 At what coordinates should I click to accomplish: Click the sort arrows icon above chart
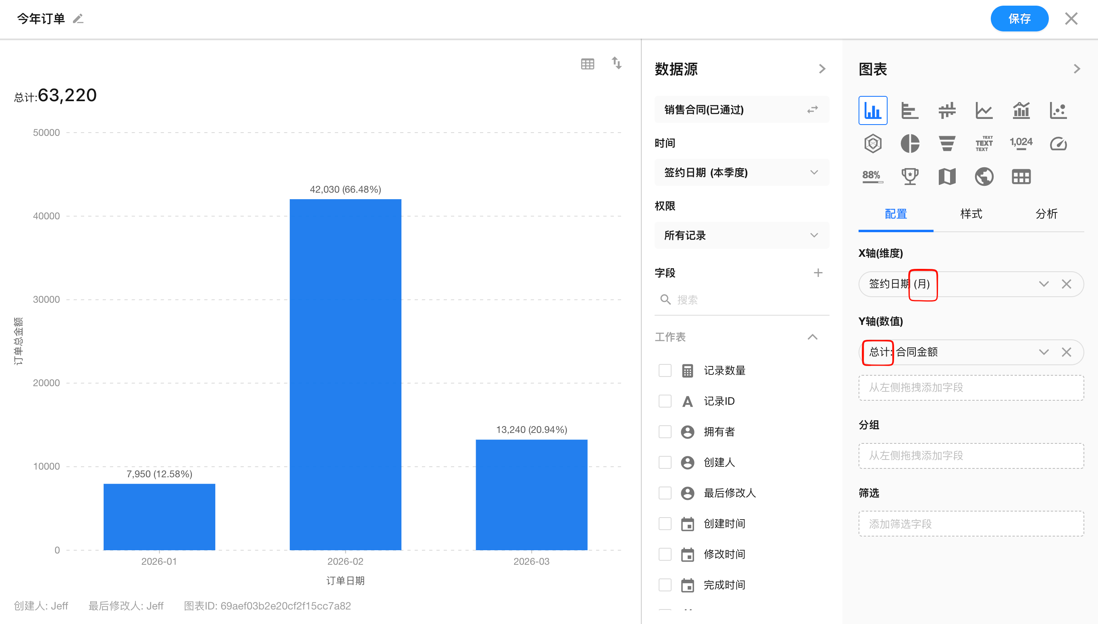[616, 63]
